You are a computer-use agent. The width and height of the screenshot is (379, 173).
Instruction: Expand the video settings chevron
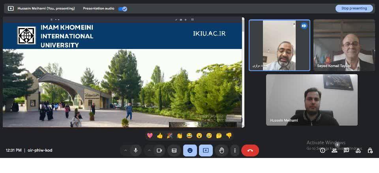tap(149, 150)
